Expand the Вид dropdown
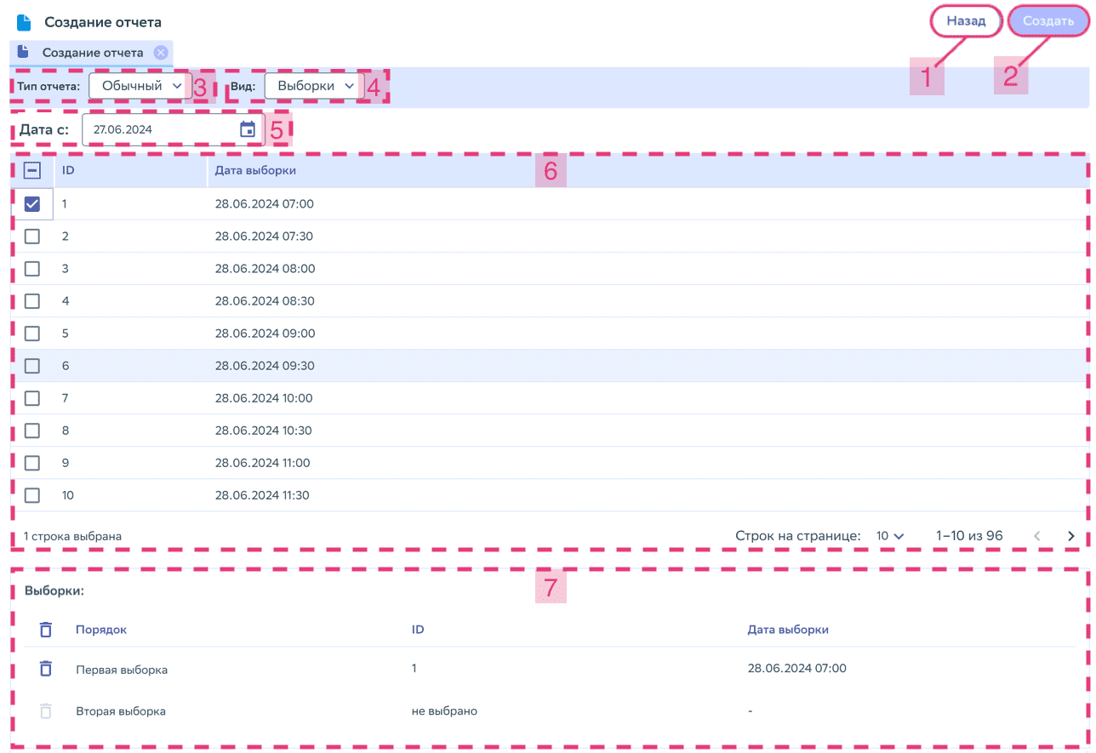Screen dimensions: 1096x753 coord(314,86)
